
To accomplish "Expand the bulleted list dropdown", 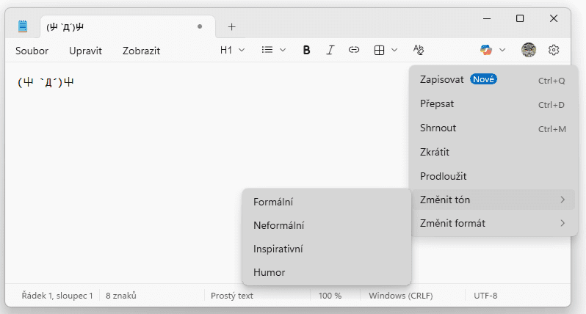I will coord(274,50).
